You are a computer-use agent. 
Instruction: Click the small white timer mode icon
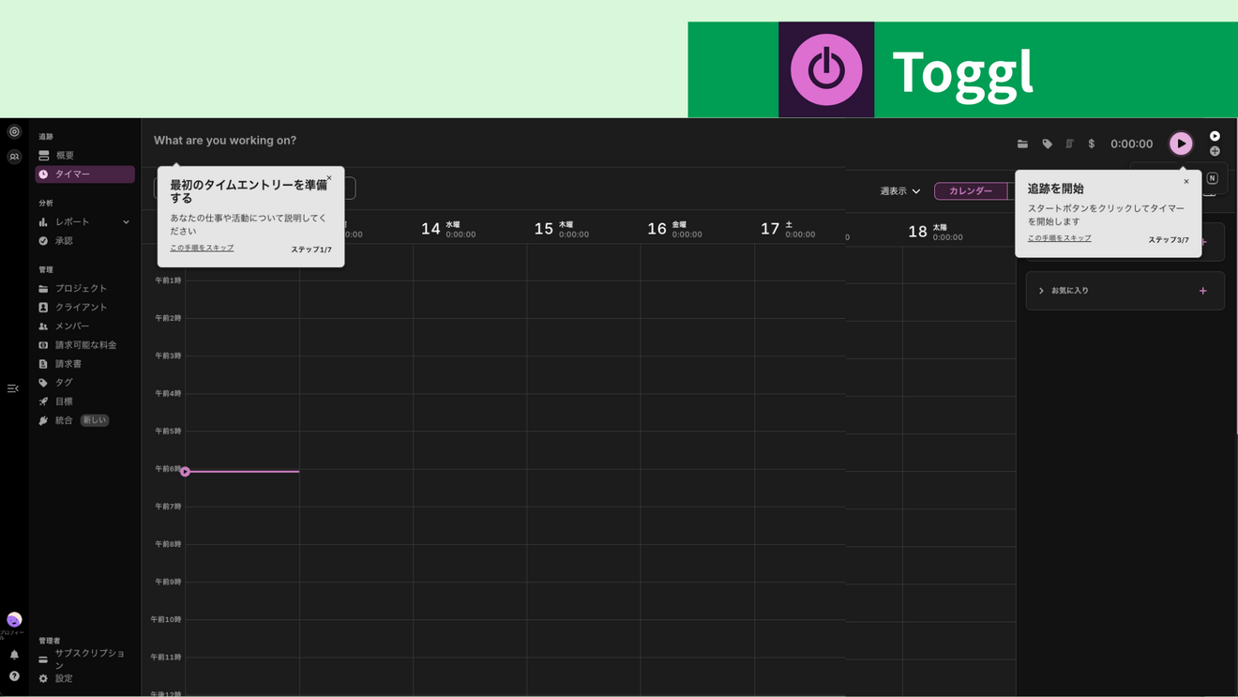(x=1215, y=136)
